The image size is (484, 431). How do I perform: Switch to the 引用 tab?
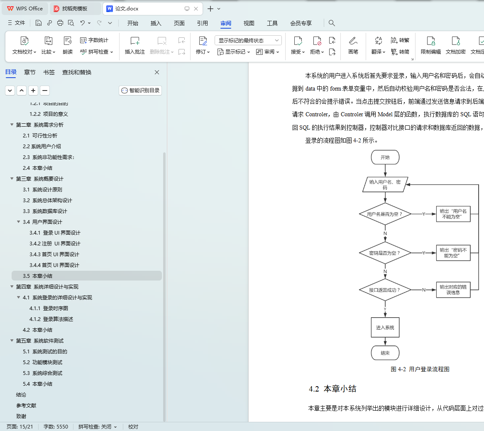tap(203, 23)
